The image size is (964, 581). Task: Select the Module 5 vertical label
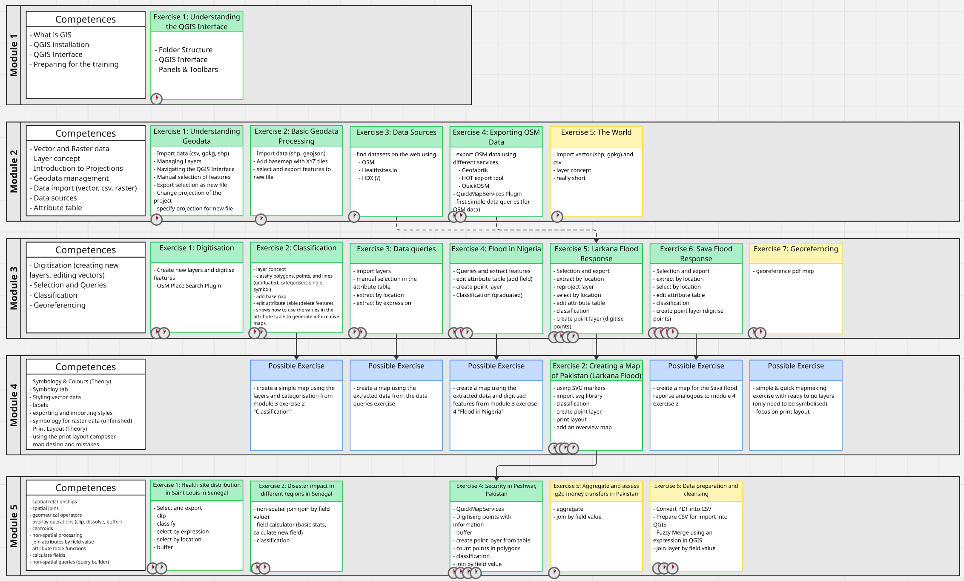point(14,526)
